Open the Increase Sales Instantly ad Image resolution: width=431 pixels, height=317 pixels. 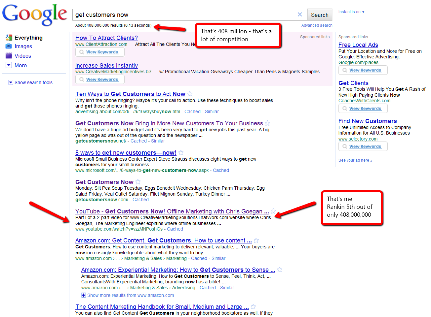point(106,66)
